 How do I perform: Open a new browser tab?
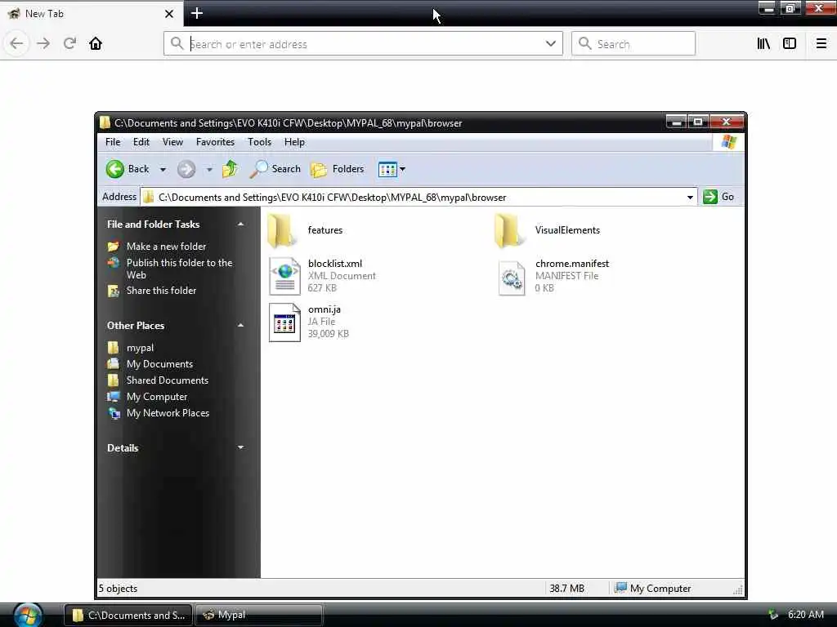[x=197, y=13]
